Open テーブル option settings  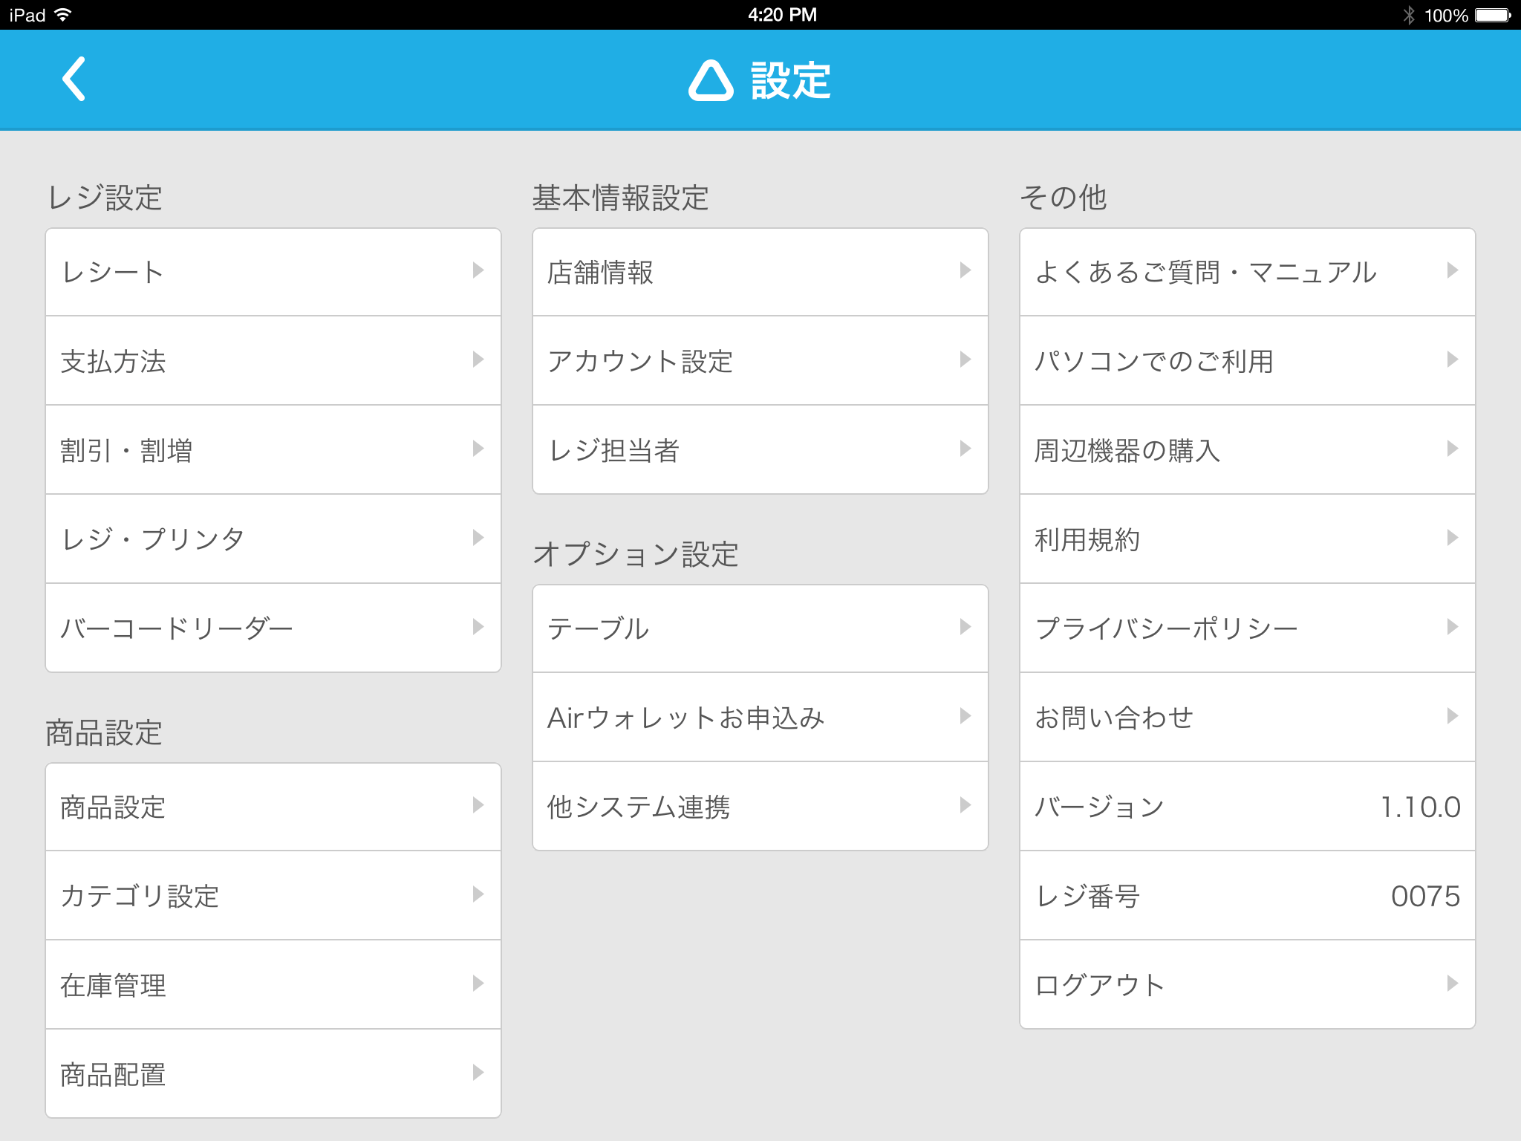point(760,628)
